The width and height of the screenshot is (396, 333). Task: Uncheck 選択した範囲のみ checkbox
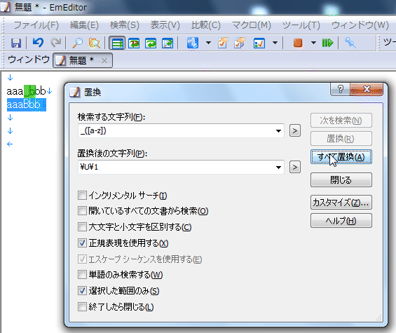click(x=82, y=291)
